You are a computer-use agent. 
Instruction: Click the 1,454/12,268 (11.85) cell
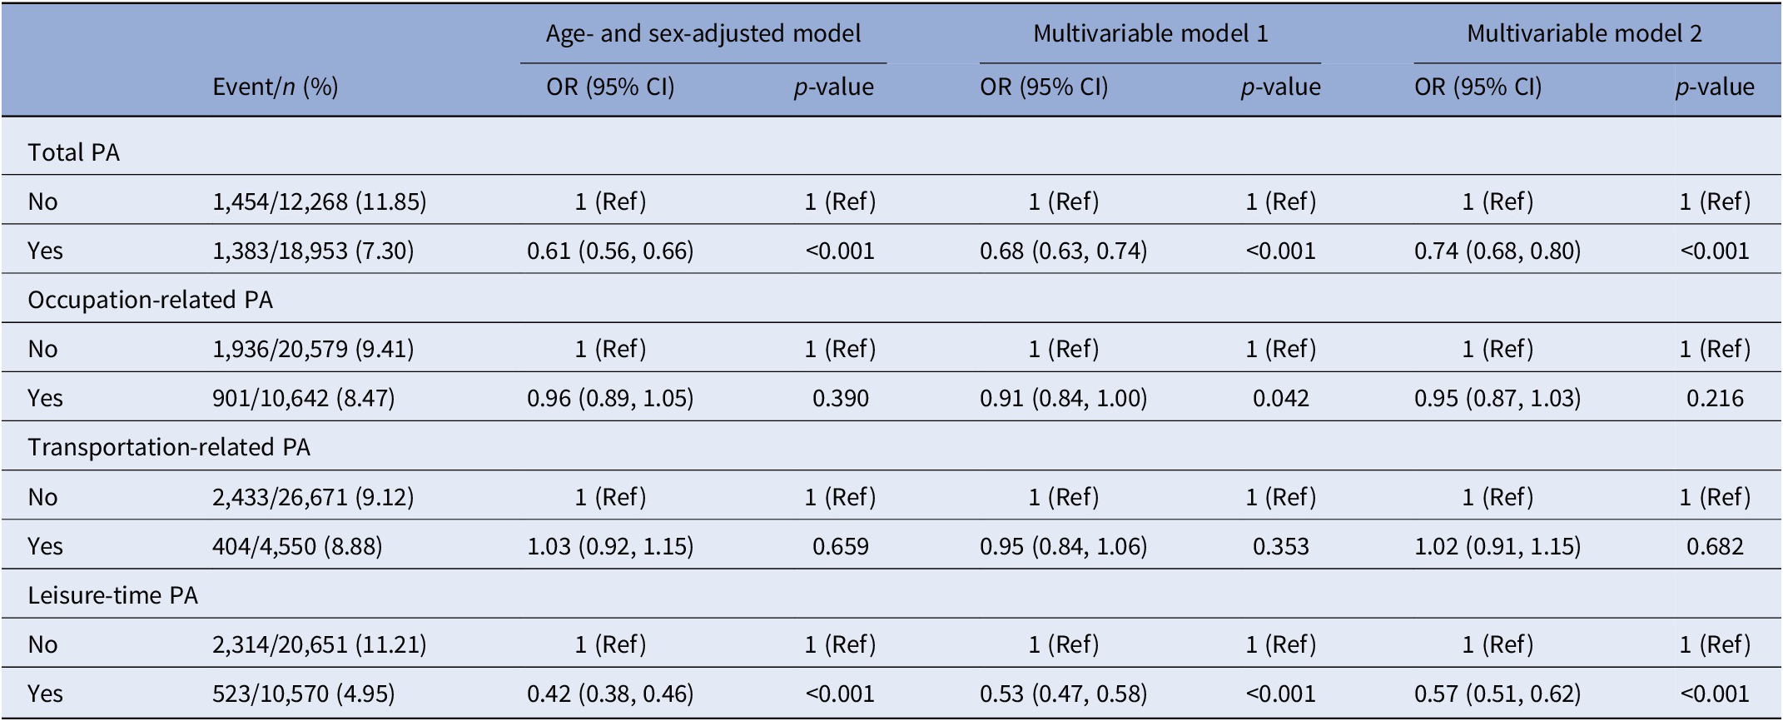point(320,202)
